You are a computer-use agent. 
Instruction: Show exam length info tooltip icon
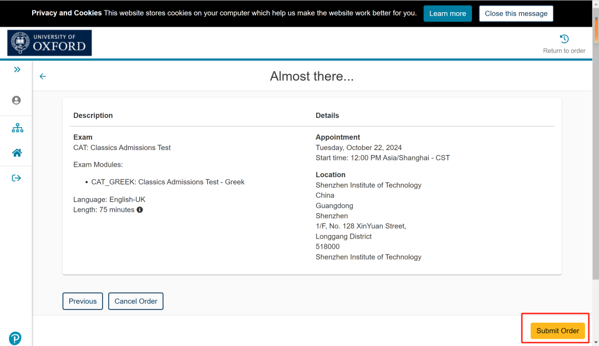coord(140,210)
